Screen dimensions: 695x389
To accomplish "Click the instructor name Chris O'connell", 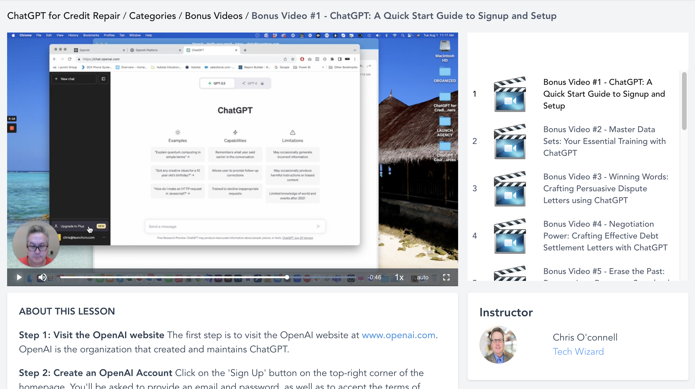I will pos(585,337).
